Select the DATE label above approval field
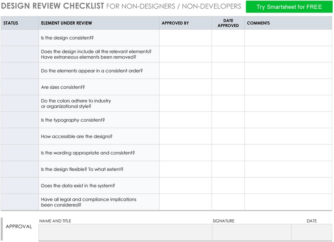The width and height of the screenshot is (334, 242). point(312,221)
